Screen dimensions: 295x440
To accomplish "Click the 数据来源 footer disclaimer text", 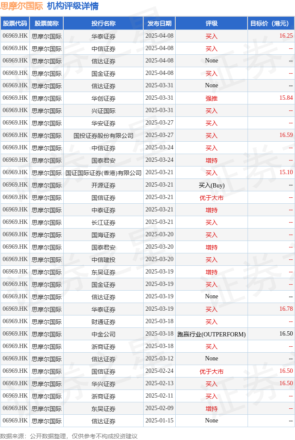I will click(x=69, y=436).
